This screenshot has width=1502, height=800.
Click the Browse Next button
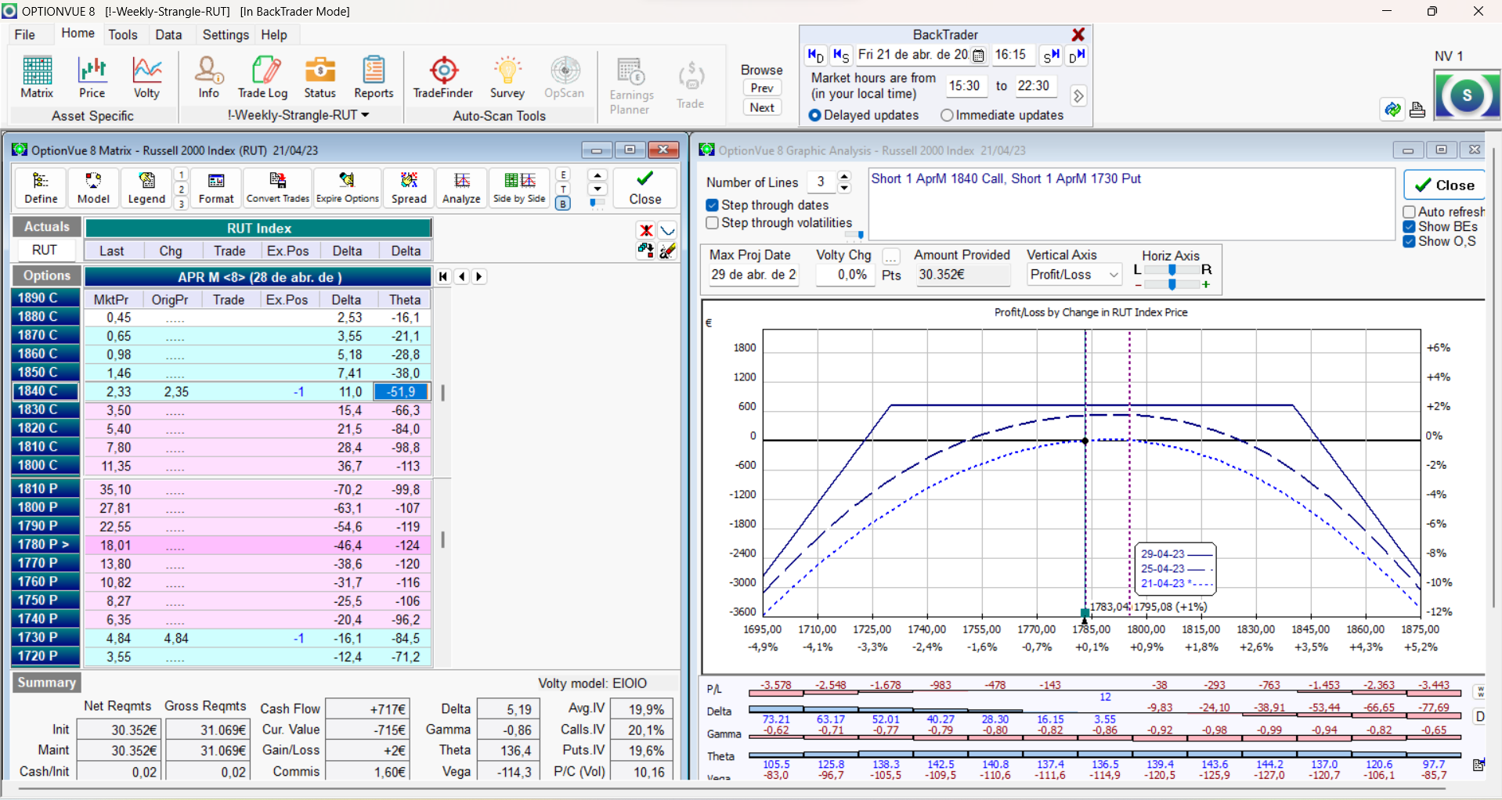pyautogui.click(x=762, y=108)
